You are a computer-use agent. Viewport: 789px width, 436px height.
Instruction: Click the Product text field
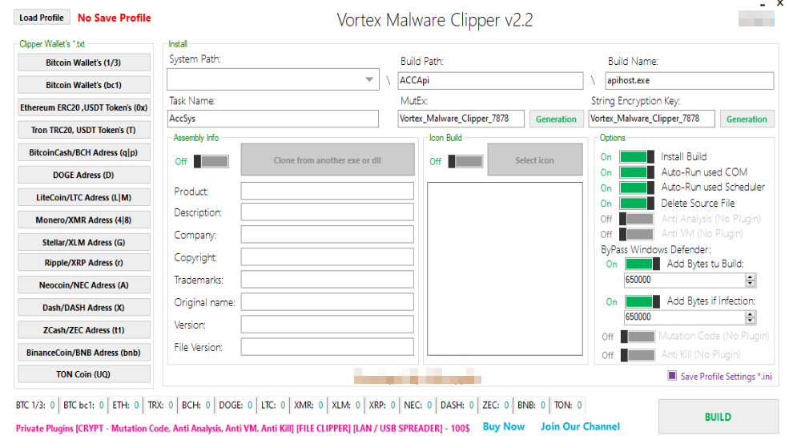tap(327, 191)
